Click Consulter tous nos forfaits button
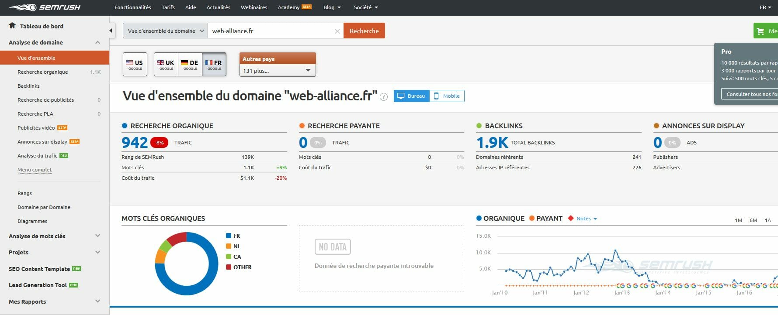 click(x=749, y=94)
